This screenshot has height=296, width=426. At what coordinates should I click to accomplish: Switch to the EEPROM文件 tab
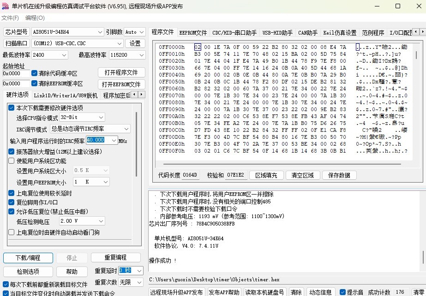[x=193, y=33]
